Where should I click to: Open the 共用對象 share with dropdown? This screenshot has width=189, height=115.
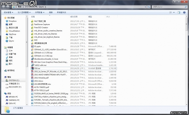(40, 12)
